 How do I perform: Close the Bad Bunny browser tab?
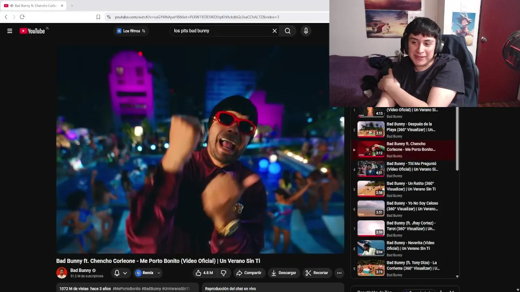point(62,6)
